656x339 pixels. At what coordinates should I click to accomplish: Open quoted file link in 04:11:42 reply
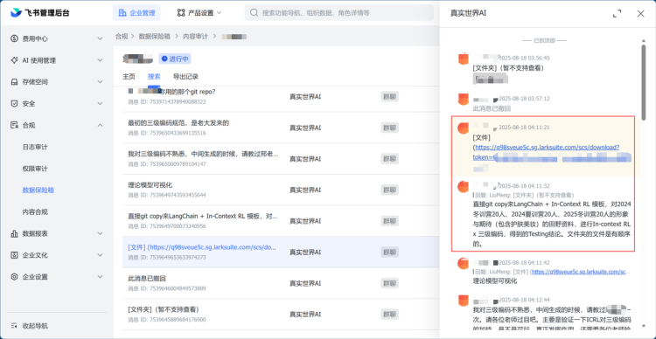tap(580, 272)
